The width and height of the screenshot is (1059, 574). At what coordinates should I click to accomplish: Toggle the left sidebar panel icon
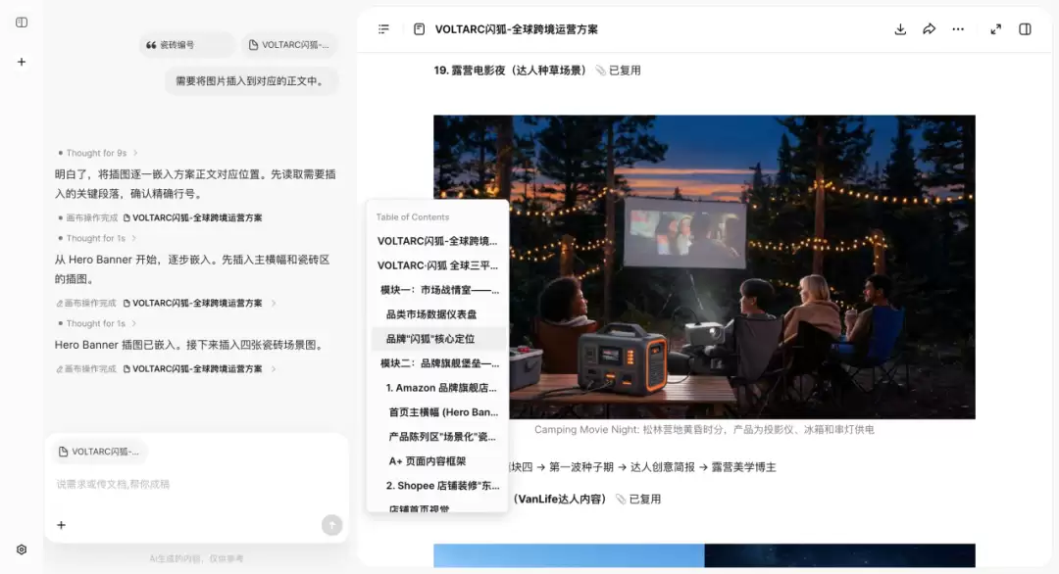pos(22,23)
